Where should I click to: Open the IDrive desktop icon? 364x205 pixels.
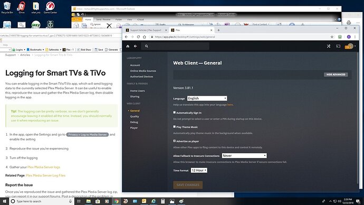pyautogui.click(x=21, y=8)
